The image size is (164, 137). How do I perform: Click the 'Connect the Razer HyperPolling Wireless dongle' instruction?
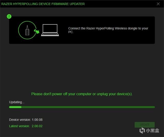pos(108,30)
